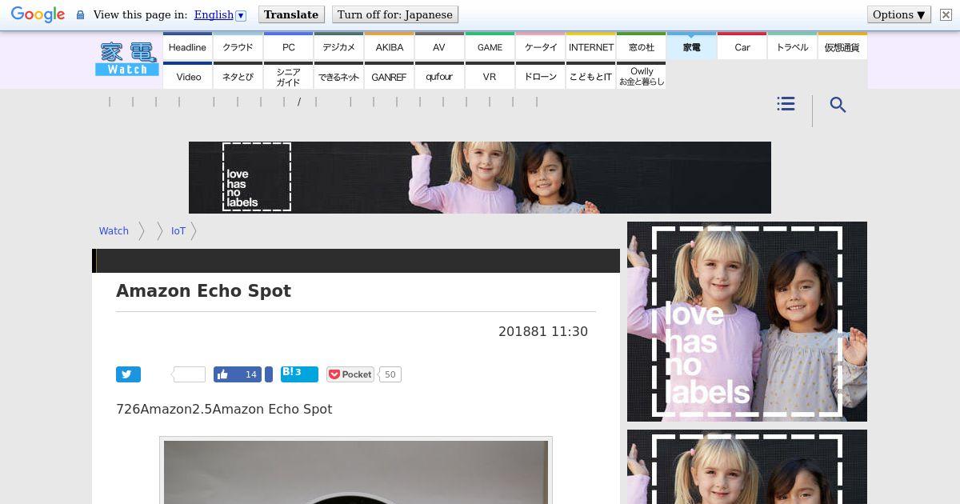Open the 窓の杜 tab
This screenshot has width=960, height=504.
click(x=641, y=46)
